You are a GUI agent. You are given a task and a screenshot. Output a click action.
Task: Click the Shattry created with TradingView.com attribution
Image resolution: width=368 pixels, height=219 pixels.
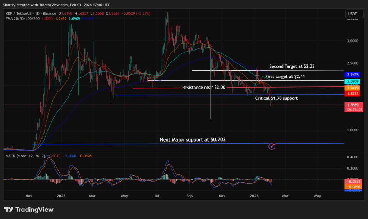[x=56, y=5]
